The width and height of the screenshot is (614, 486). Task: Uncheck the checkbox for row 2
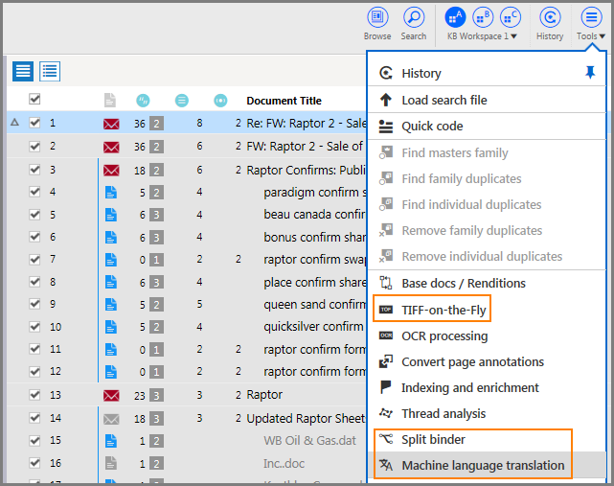click(x=34, y=147)
